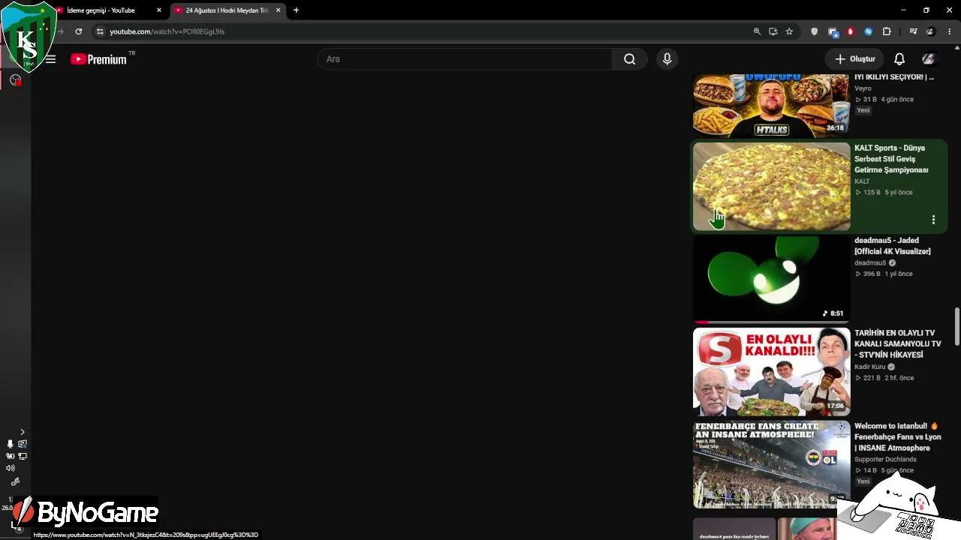Open the browser zoom indicator
Image resolution: width=961 pixels, height=540 pixels.
pyautogui.click(x=757, y=31)
